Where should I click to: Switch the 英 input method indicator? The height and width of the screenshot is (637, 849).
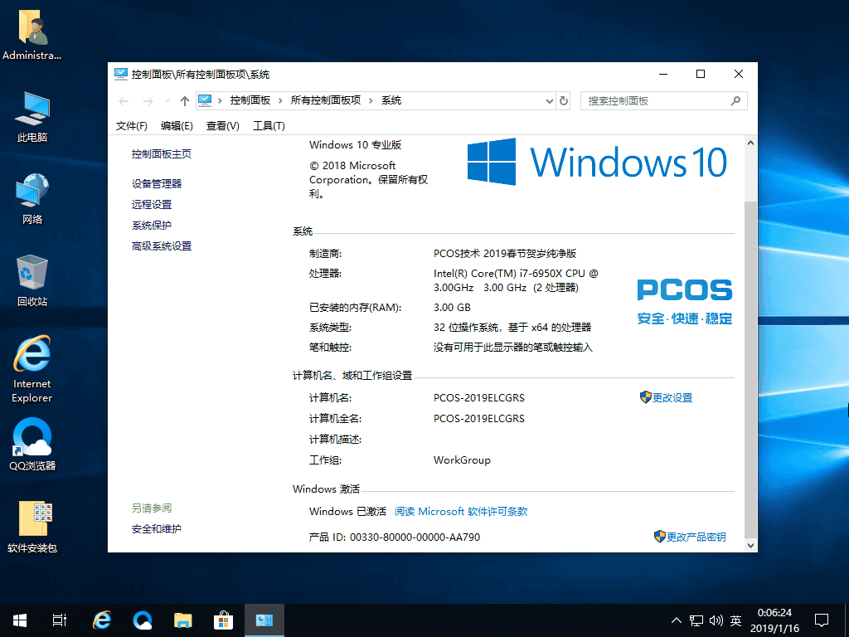pos(735,620)
